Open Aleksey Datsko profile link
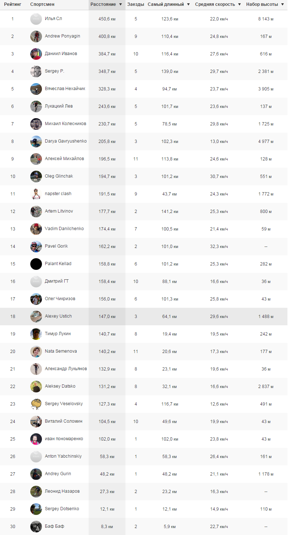The height and width of the screenshot is (535, 290). click(x=60, y=386)
